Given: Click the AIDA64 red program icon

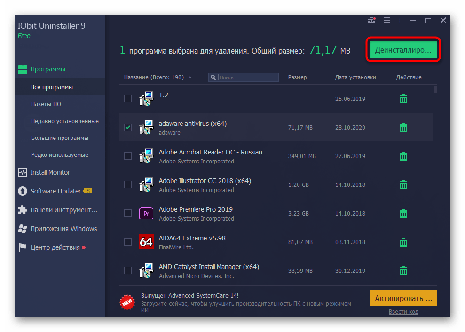Looking at the screenshot, I should pyautogui.click(x=146, y=242).
